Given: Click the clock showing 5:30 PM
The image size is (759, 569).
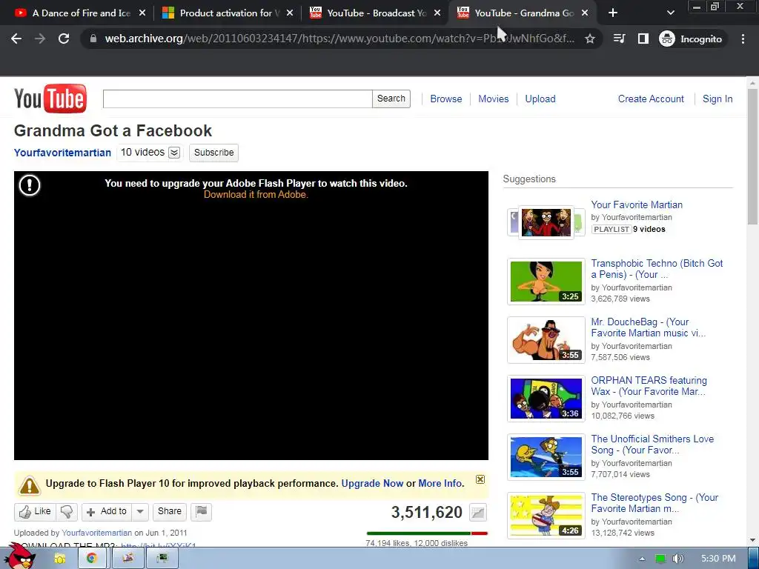Looking at the screenshot, I should pos(718,559).
